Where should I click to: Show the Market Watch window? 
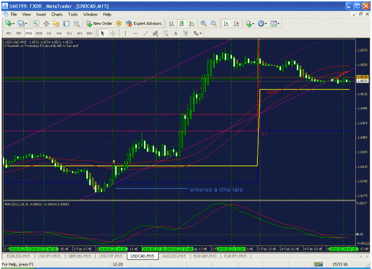click(36, 23)
